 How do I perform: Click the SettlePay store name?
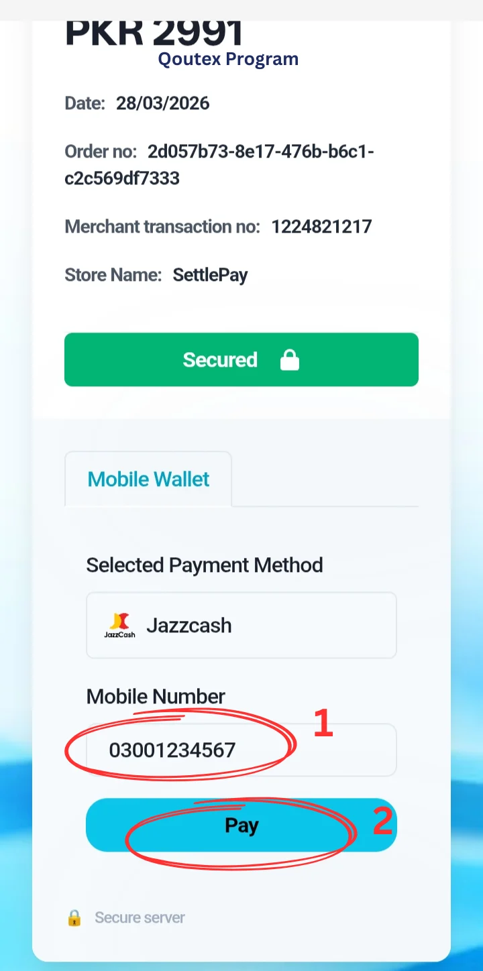pyautogui.click(x=210, y=275)
